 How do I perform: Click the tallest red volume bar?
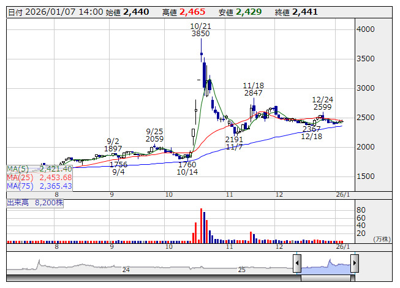click(201, 225)
